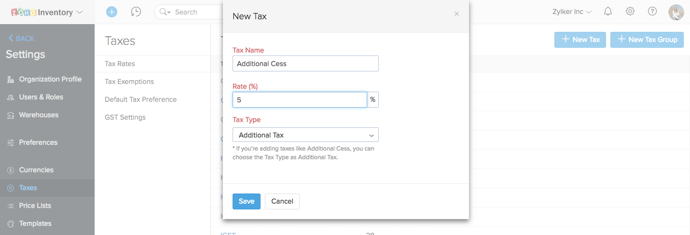Focus the Rate (%) field
This screenshot has width=690, height=235.
(x=300, y=100)
